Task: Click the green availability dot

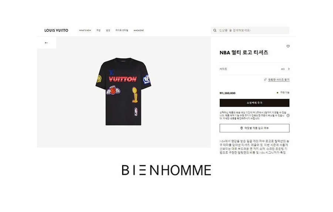Action: pyautogui.click(x=277, y=93)
